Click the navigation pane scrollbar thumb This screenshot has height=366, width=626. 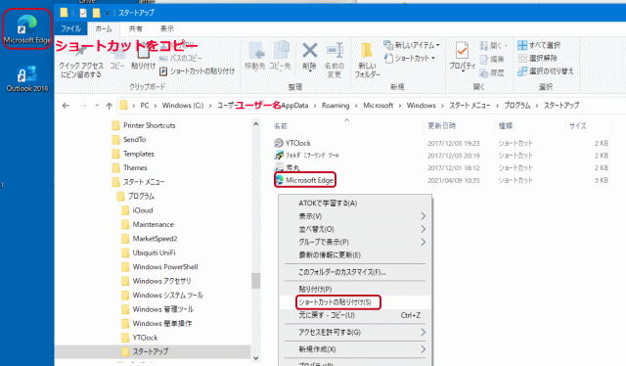click(x=256, y=281)
